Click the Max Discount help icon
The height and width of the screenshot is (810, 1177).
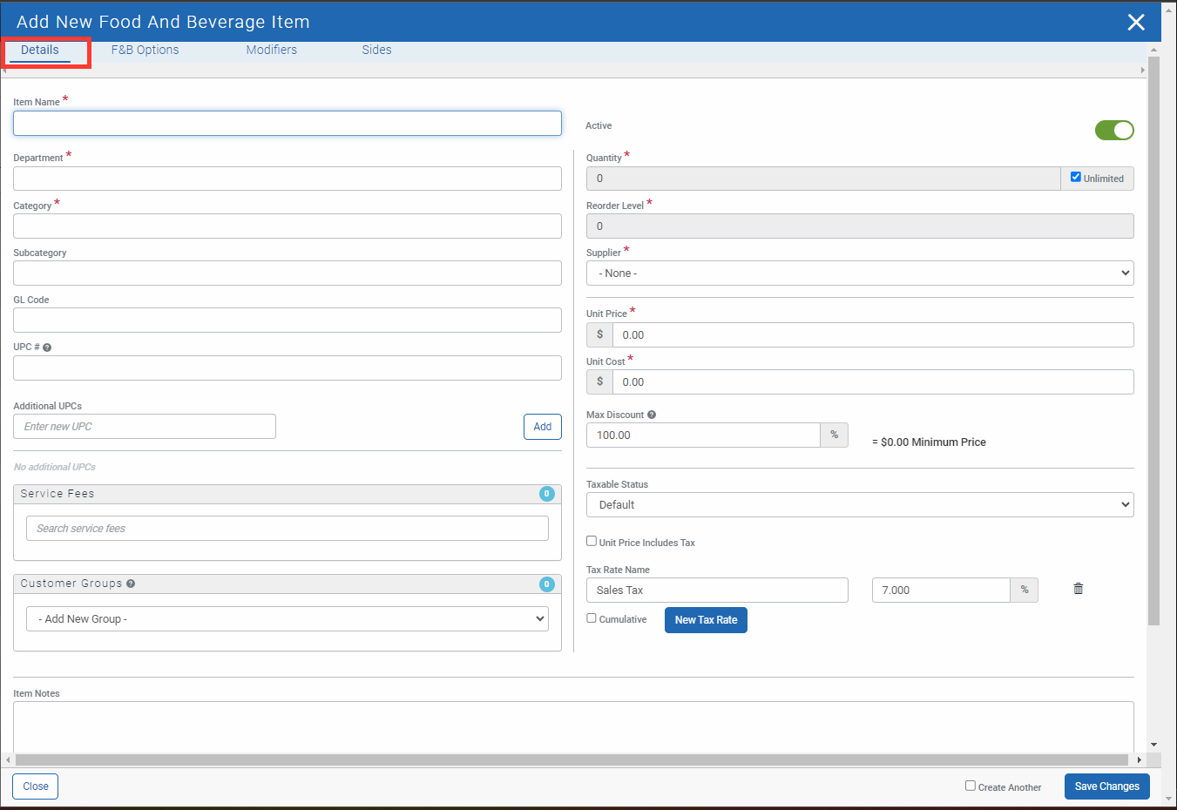pyautogui.click(x=652, y=415)
